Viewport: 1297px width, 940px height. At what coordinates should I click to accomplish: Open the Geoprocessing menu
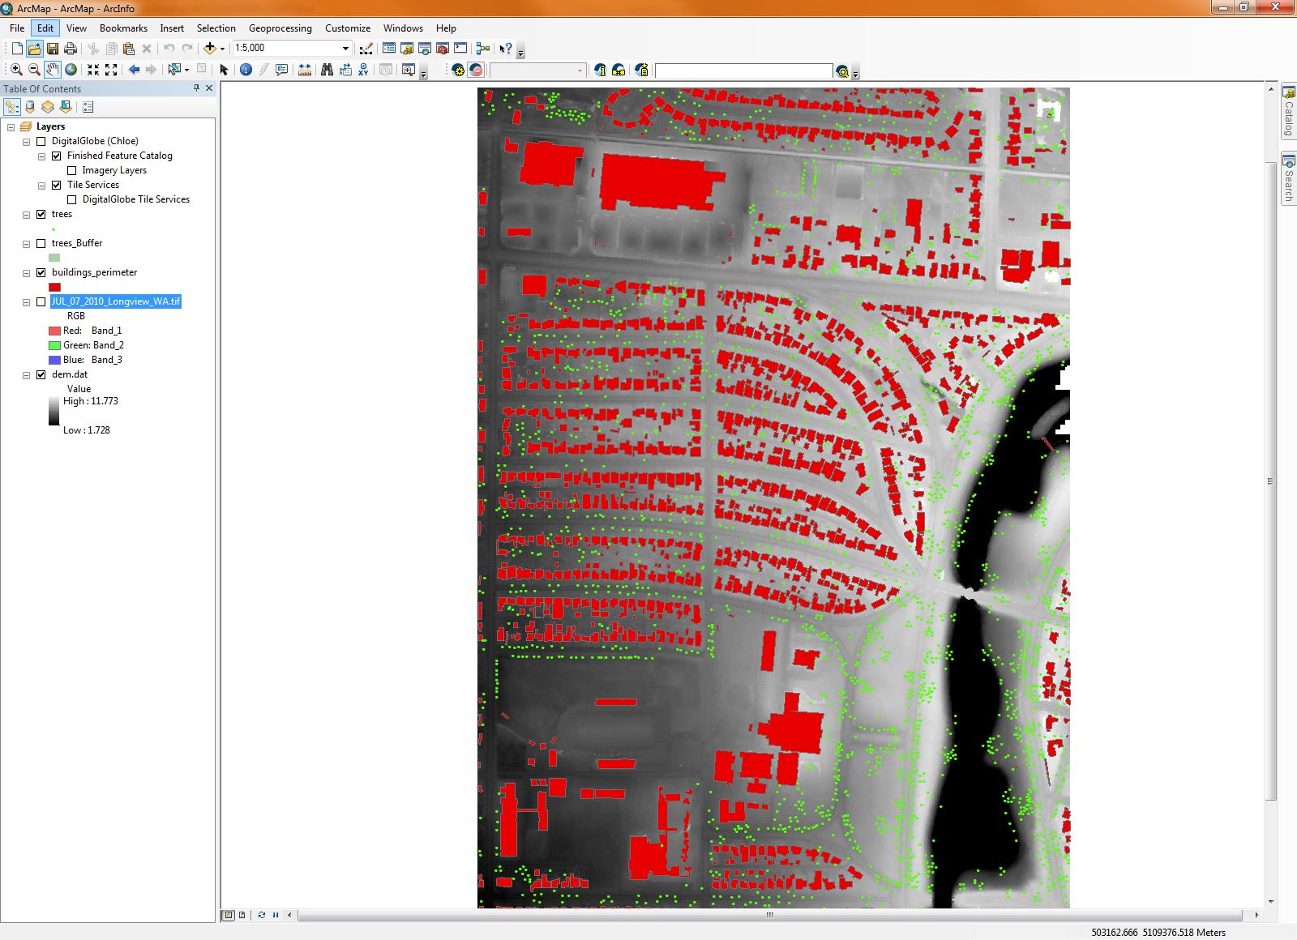280,28
